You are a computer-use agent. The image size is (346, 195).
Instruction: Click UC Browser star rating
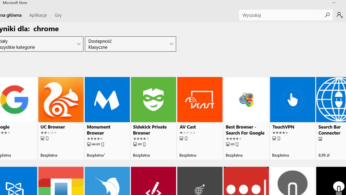coord(48,133)
